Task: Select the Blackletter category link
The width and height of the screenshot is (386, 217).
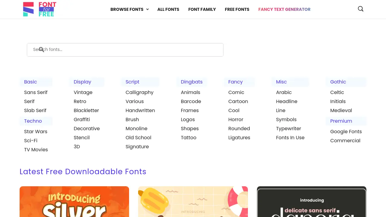Action: pyautogui.click(x=86, y=110)
